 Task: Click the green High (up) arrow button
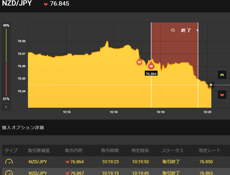[222, 75]
